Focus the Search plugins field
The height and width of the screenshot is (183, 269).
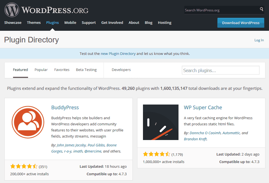pyautogui.click(x=221, y=70)
